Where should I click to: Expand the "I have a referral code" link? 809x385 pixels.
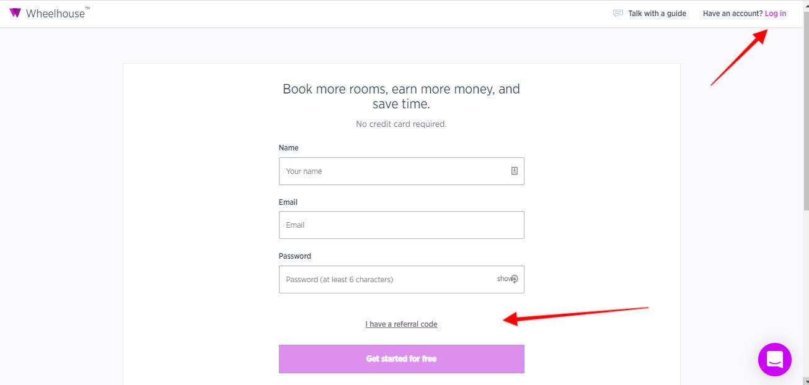tap(401, 324)
